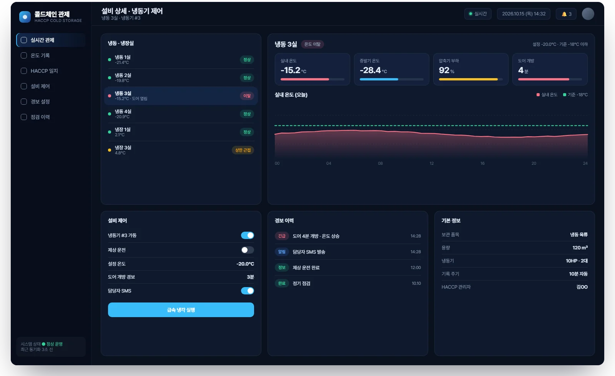Viewport: 615px width, 376px height.
Task: Open the 알림 담당자 SMS 발송 entry
Action: [x=348, y=252]
